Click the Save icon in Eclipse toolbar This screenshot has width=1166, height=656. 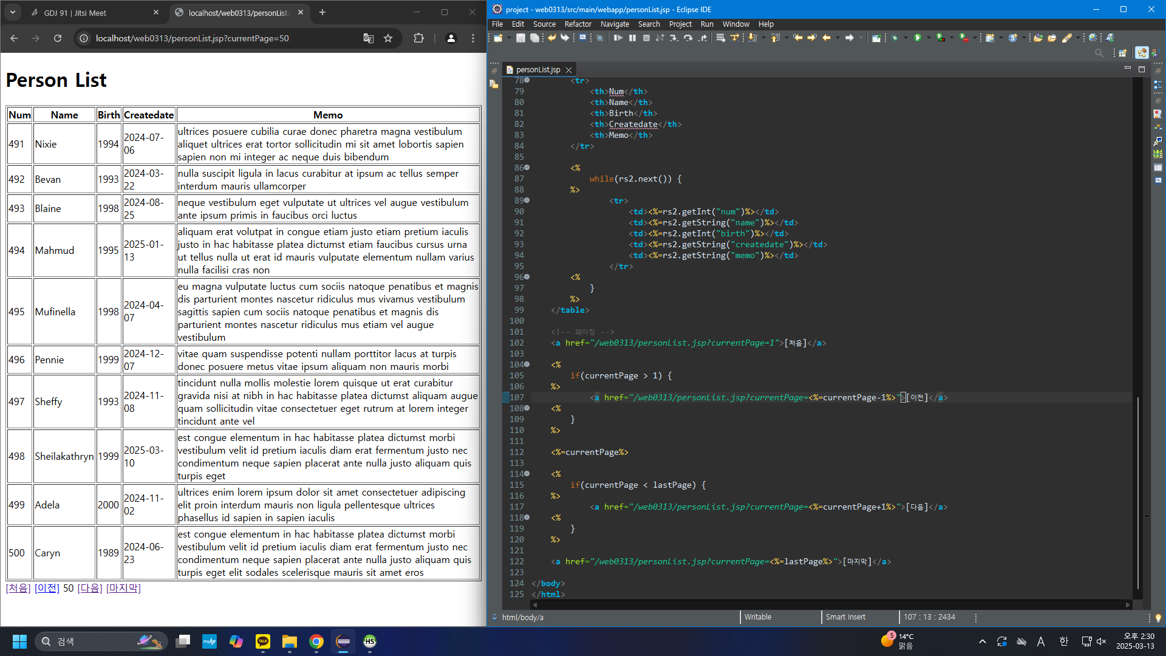click(520, 38)
